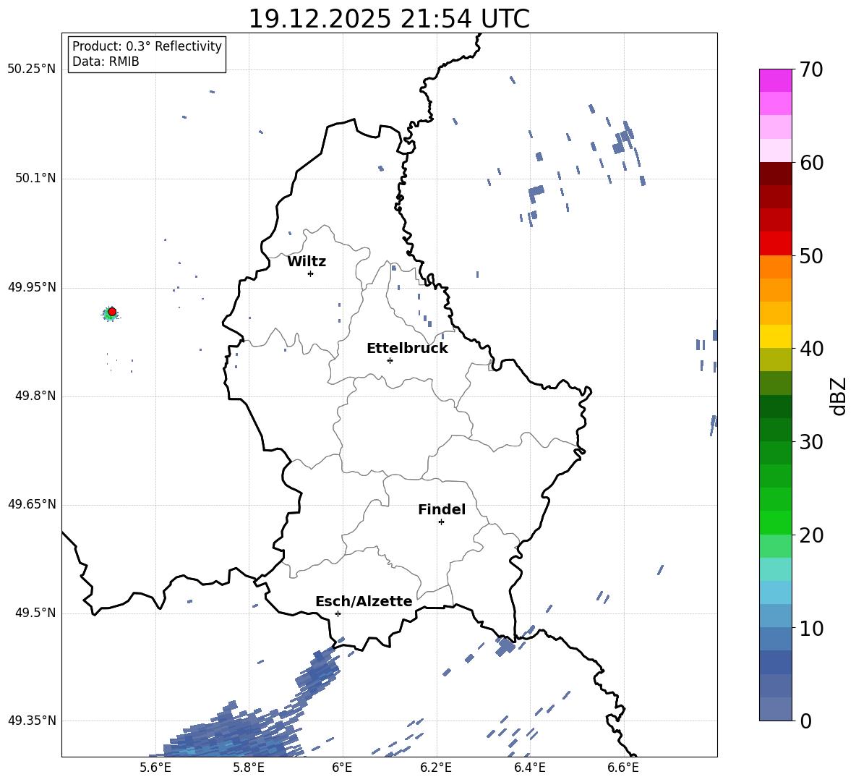Click the 49.8°N latitude label

click(35, 396)
